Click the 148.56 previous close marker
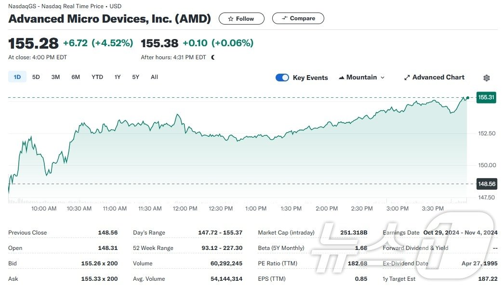Image resolution: width=503 pixels, height=288 pixels. 487,184
